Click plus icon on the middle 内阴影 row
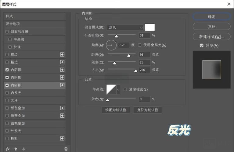Image resolution: width=234 pixels, height=152 pixels. [62, 77]
